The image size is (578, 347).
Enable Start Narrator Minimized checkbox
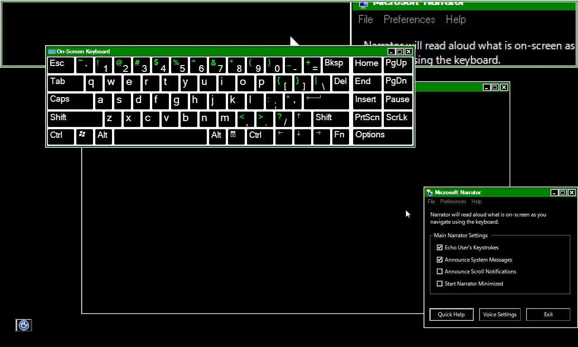pyautogui.click(x=439, y=284)
